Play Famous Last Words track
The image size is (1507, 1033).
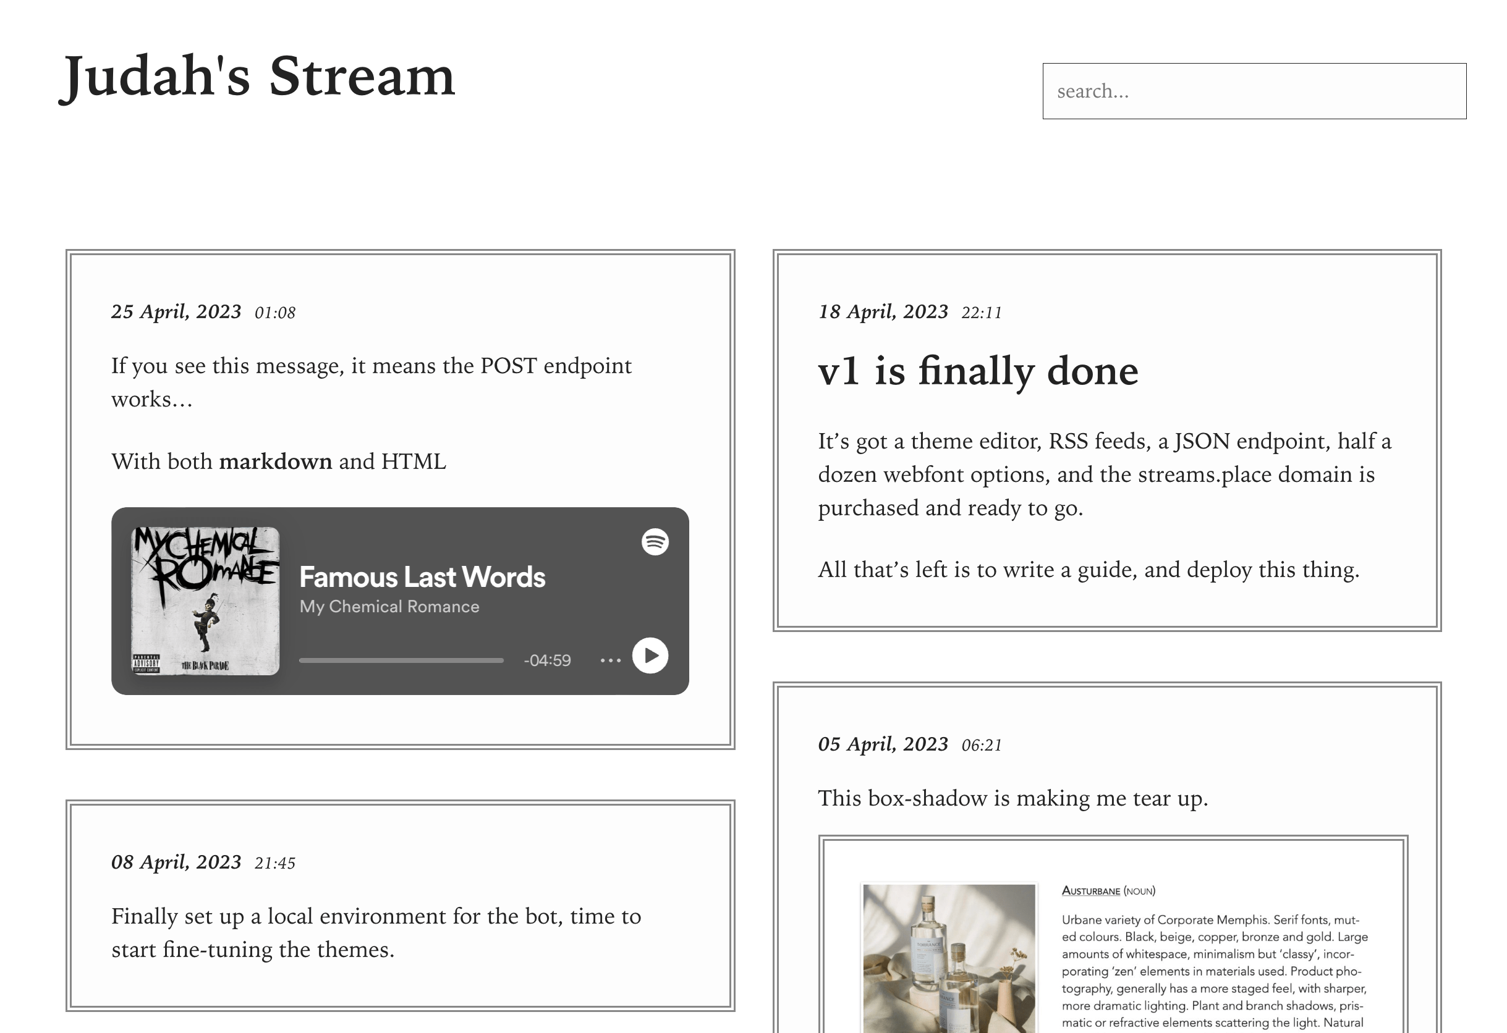point(650,656)
